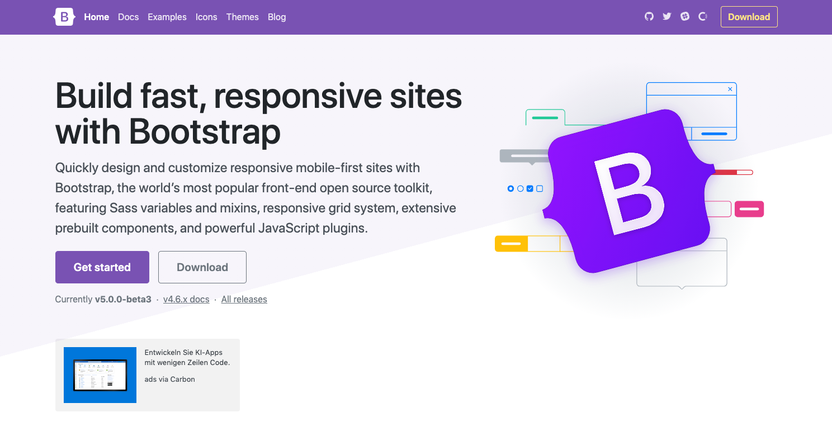Select the unfilled radio button illustration
The height and width of the screenshot is (436, 832).
tap(519, 188)
